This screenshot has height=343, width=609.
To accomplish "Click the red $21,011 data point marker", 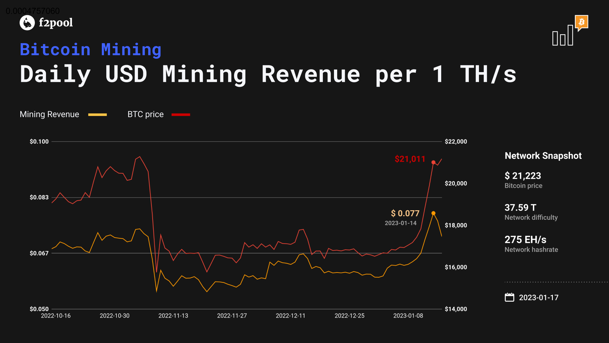I will click(x=433, y=162).
